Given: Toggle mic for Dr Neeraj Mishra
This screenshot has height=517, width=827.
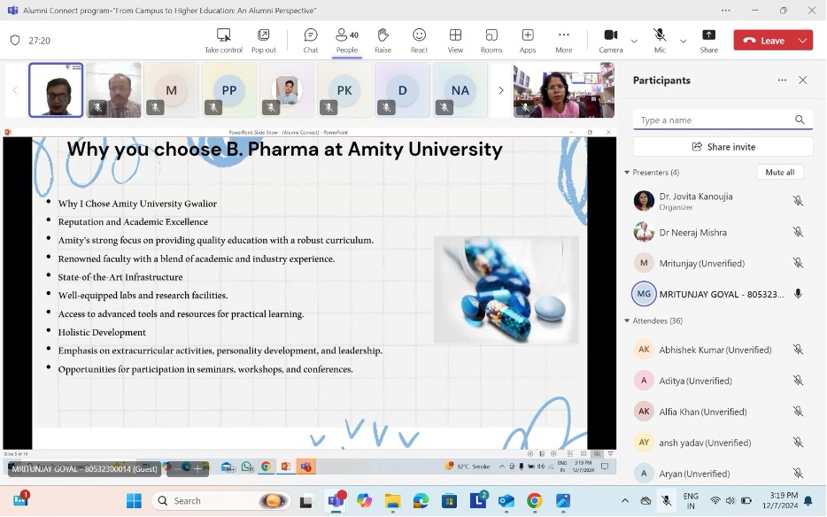Looking at the screenshot, I should 798,232.
